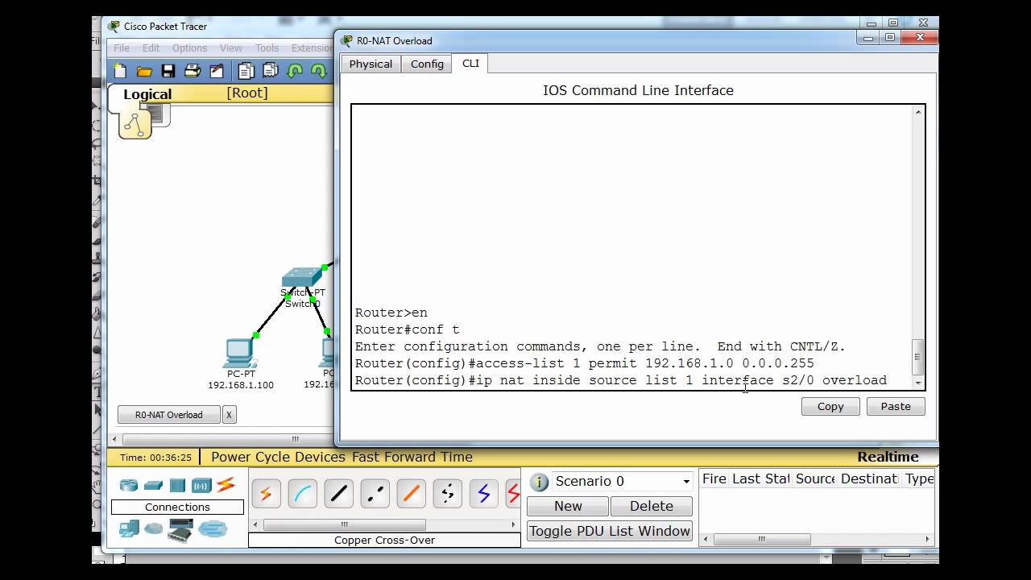Select Connections lightning category icon

point(226,485)
